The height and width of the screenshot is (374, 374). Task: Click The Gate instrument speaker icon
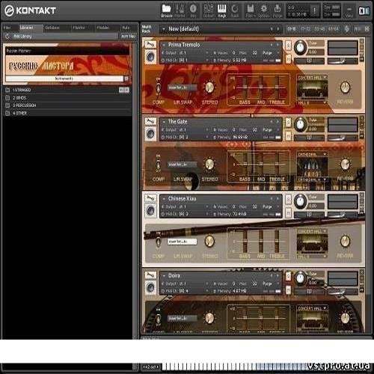[150, 134]
